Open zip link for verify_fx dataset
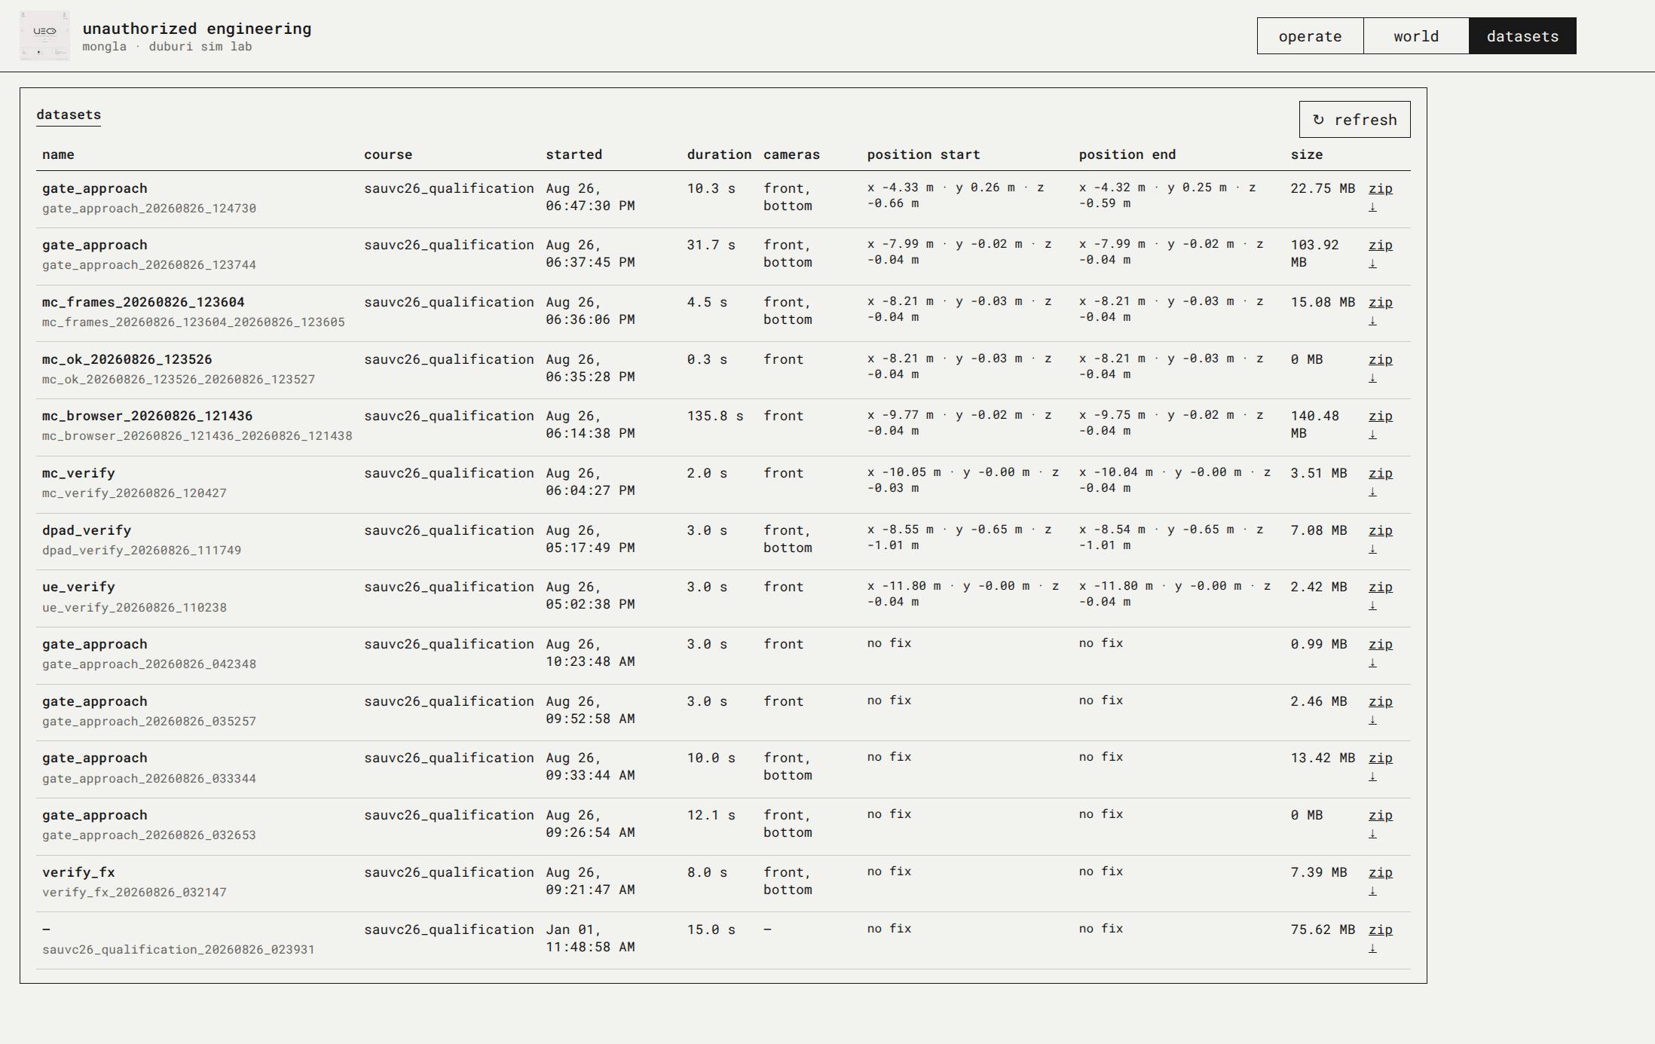This screenshot has height=1044, width=1655. [1380, 872]
